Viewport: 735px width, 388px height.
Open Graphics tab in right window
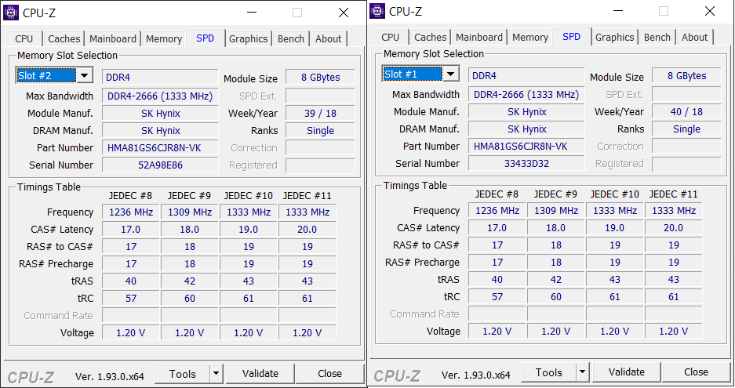pos(614,38)
